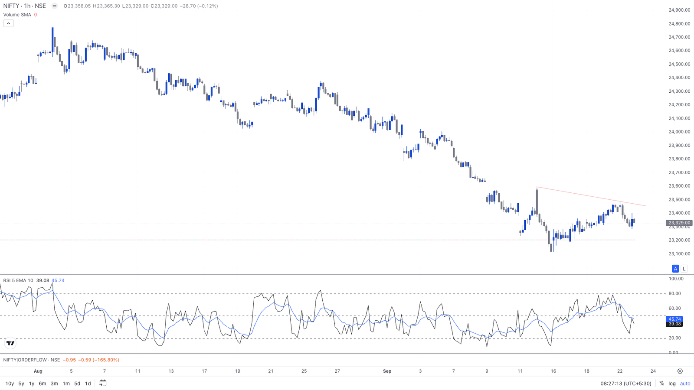Select the 3m date range
The image size is (694, 390).
pos(54,383)
